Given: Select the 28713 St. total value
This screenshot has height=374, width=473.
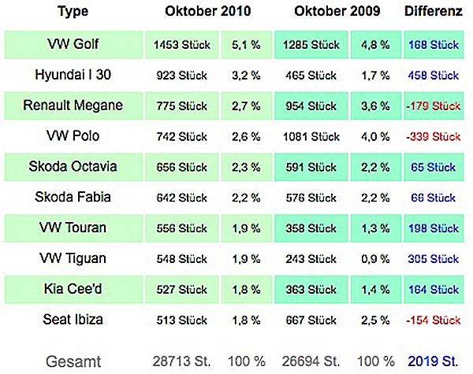Looking at the screenshot, I should (181, 361).
